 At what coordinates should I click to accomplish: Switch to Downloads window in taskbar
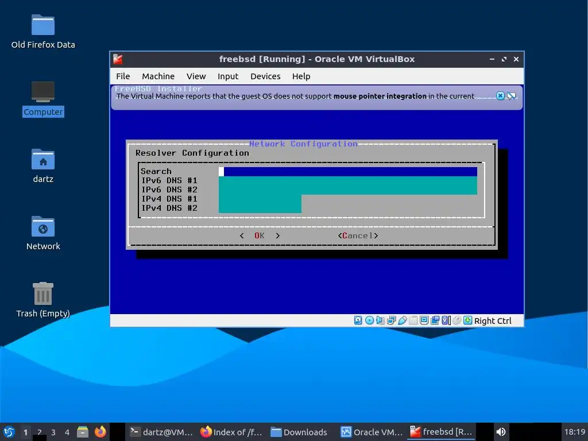tap(299, 432)
